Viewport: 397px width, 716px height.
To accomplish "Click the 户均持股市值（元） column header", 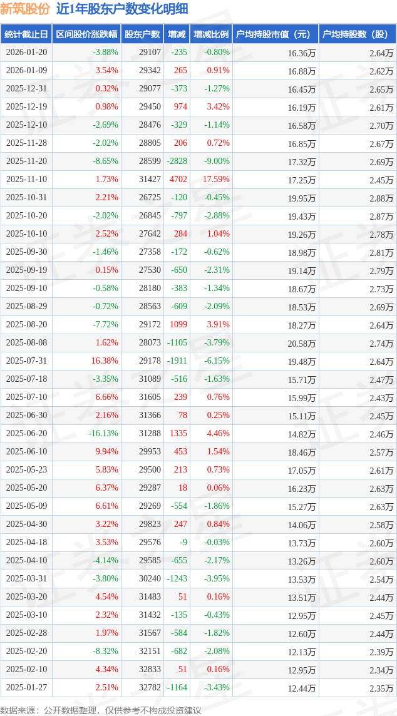I will 275,34.
